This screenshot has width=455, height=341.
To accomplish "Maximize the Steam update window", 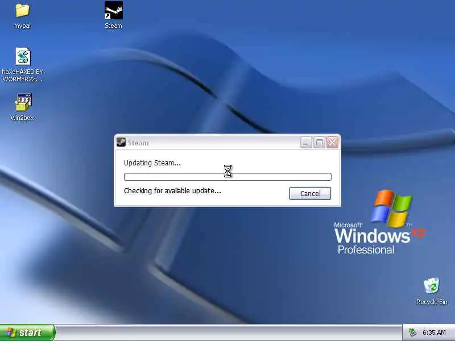I will pyautogui.click(x=319, y=143).
